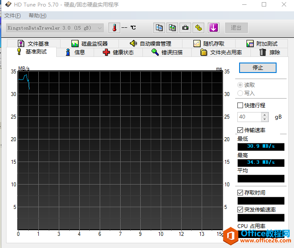Click the copy text to clipboard icon
Image resolution: width=294 pixels, height=248 pixels.
pyautogui.click(x=159, y=28)
